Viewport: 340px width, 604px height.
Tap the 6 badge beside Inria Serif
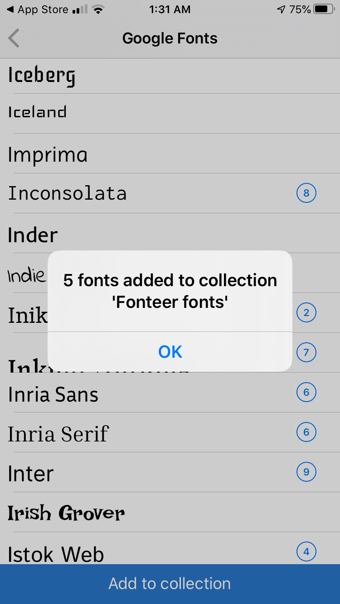(x=306, y=432)
